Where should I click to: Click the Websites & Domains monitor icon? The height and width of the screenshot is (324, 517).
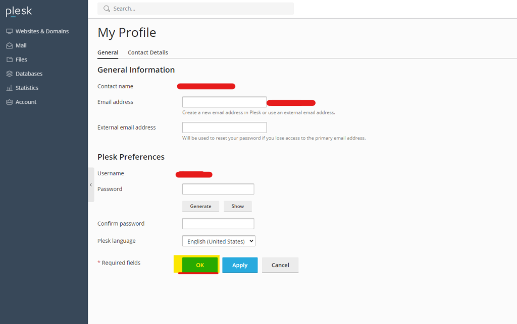[x=9, y=31]
